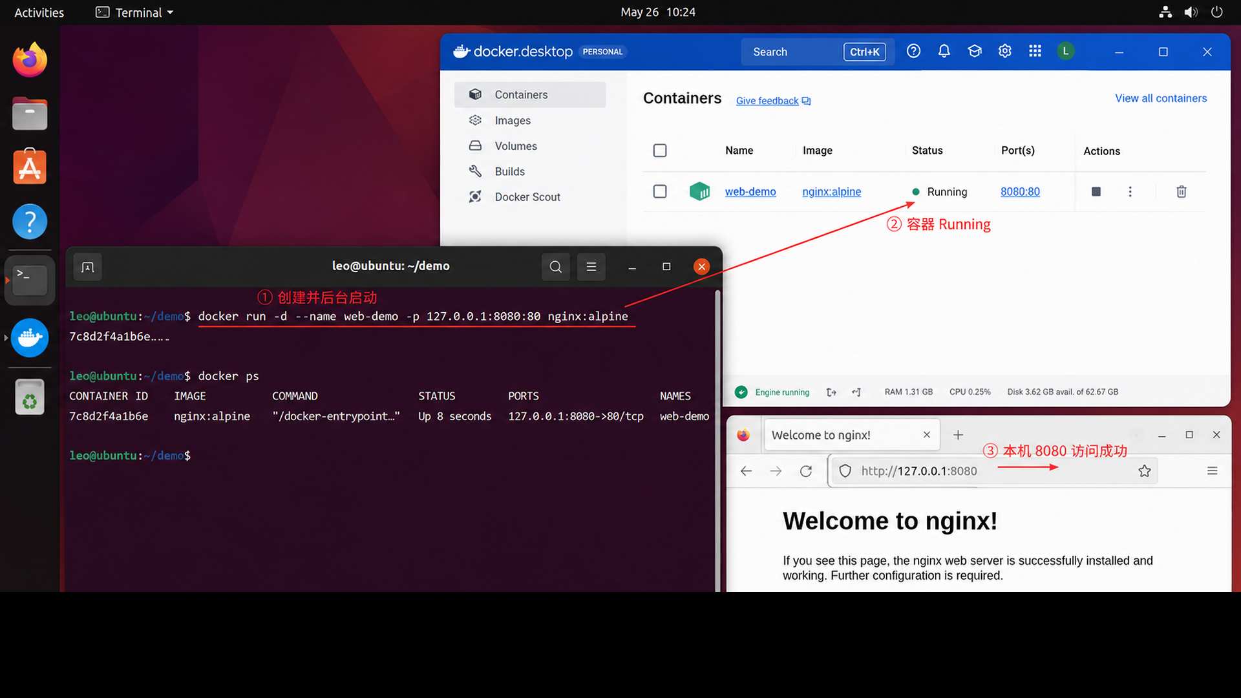Click the terminal window scrollbar
The width and height of the screenshot is (1241, 698).
click(x=717, y=439)
